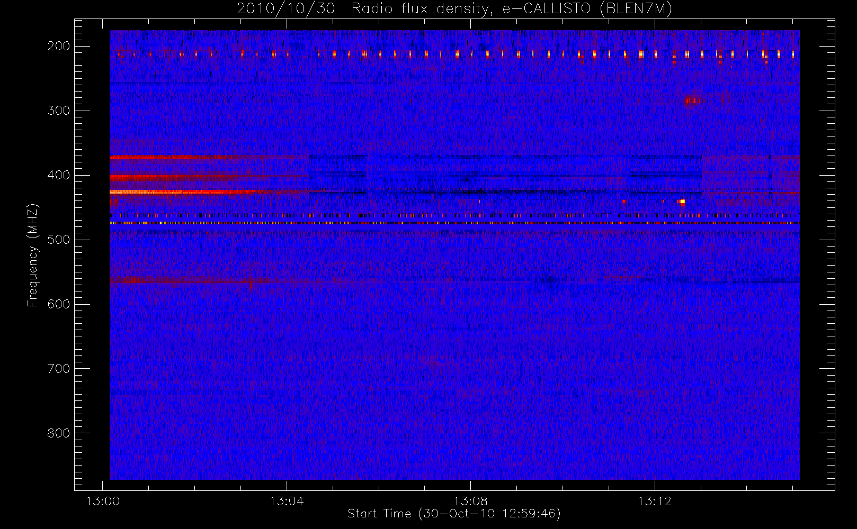Click the 800 frequency tick label
Viewport: 857px width, 529px height.
[59, 433]
